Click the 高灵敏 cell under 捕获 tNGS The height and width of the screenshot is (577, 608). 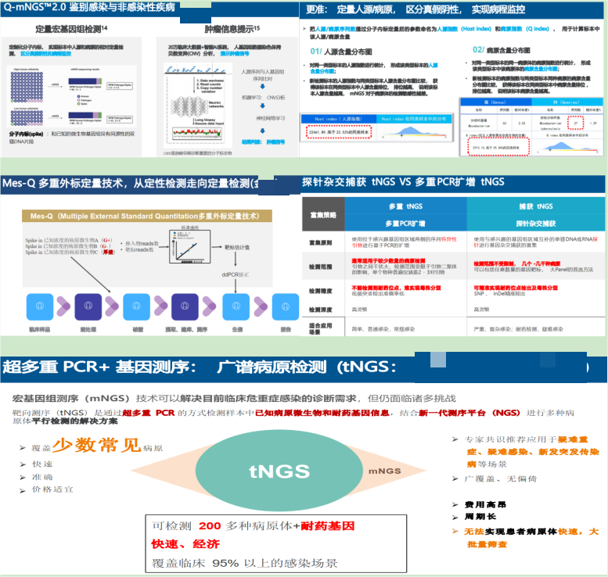[x=481, y=310]
